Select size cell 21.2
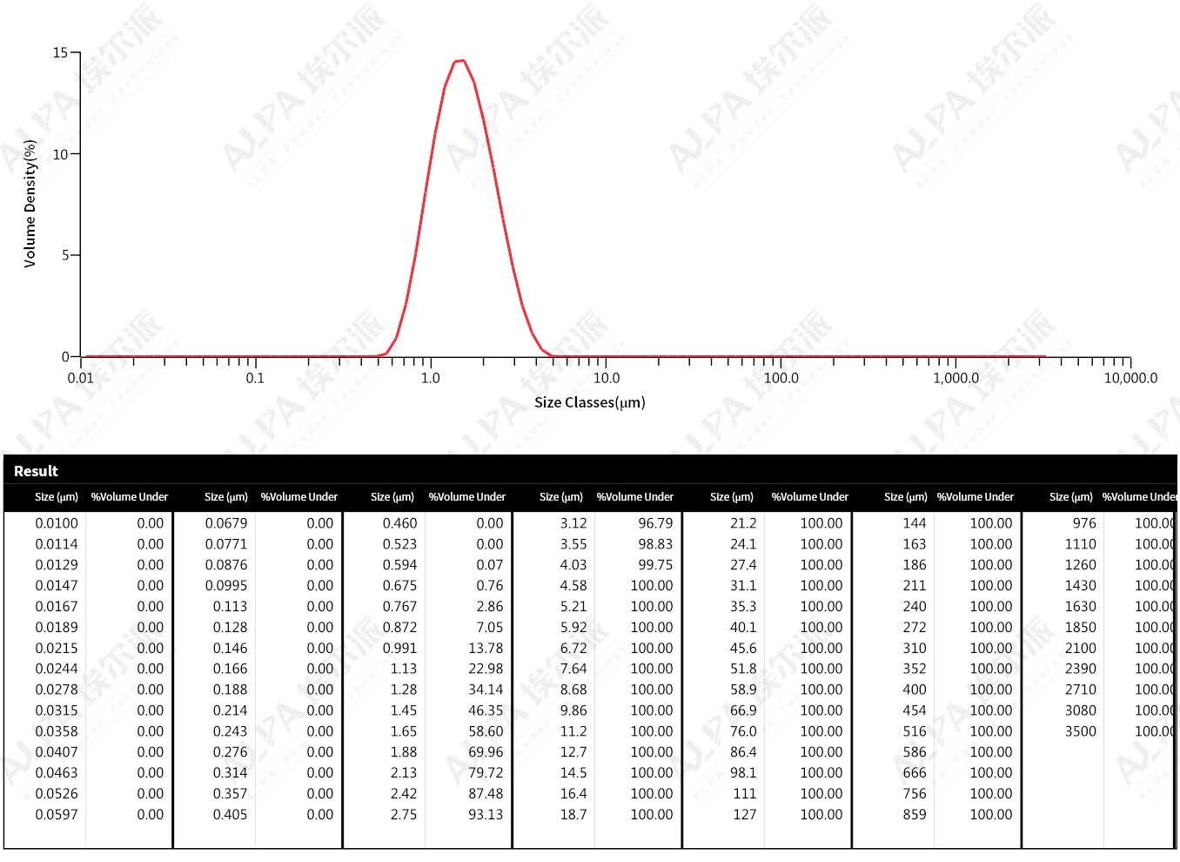This screenshot has height=862, width=1180. point(743,523)
